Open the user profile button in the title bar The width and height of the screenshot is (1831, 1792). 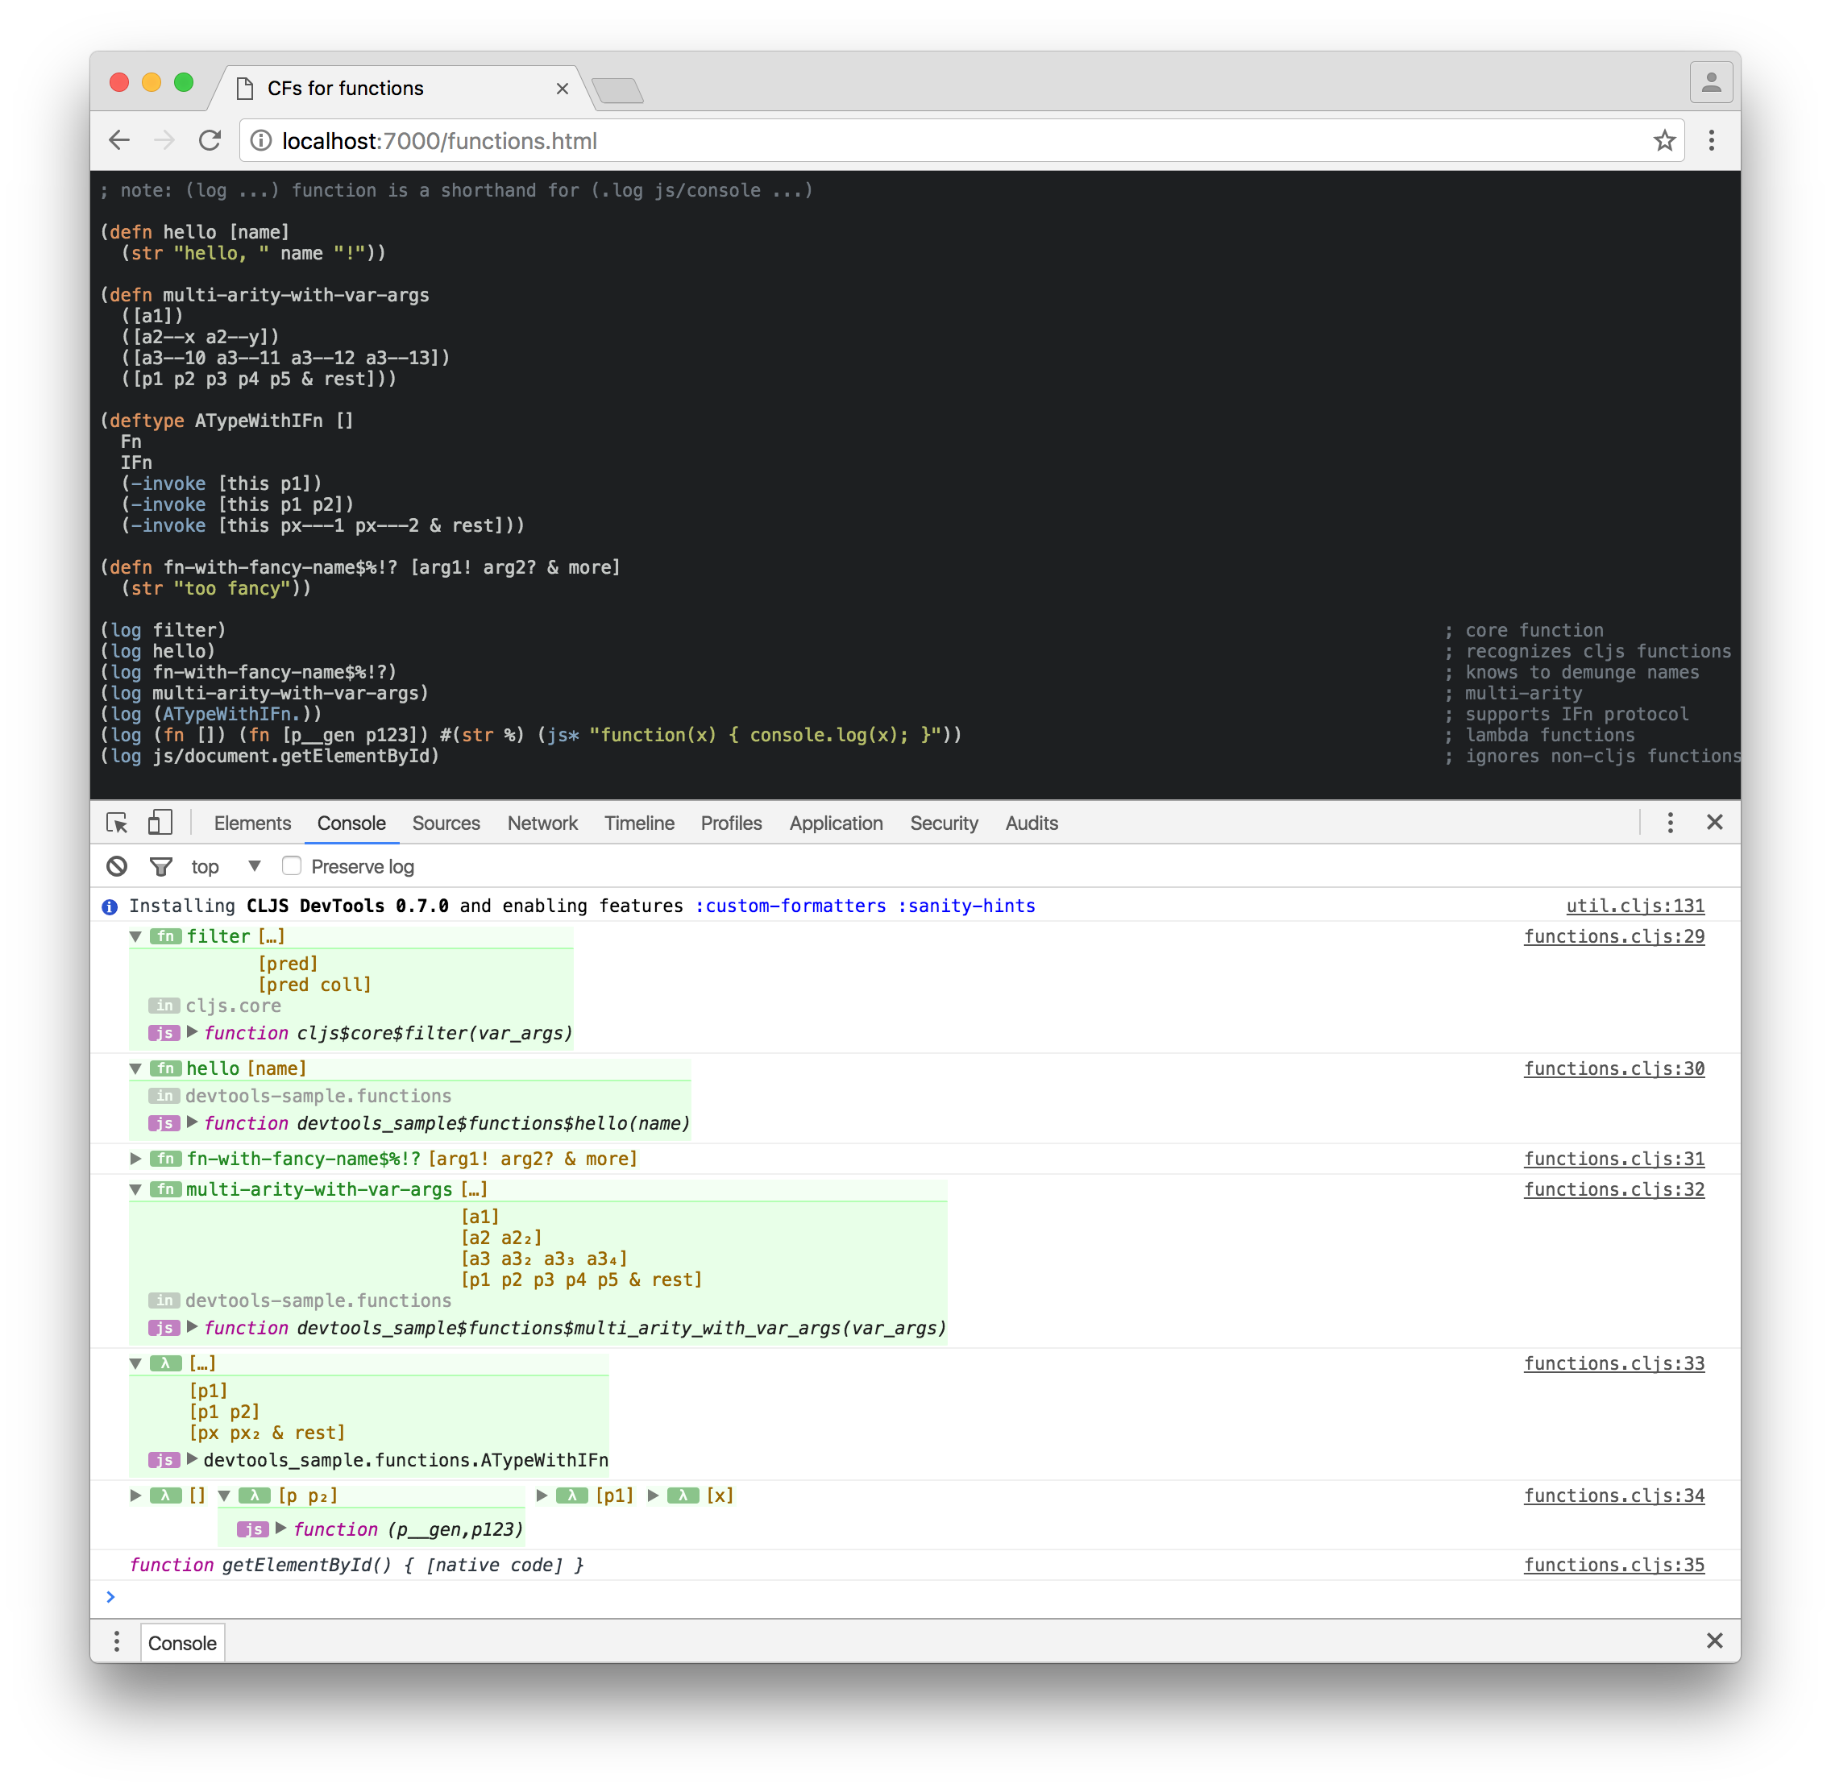1710,83
